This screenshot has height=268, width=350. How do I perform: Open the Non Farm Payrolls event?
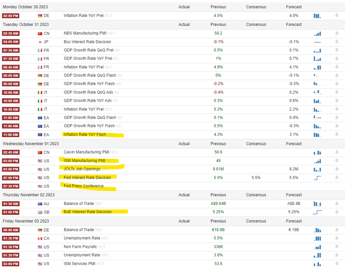[80, 246]
